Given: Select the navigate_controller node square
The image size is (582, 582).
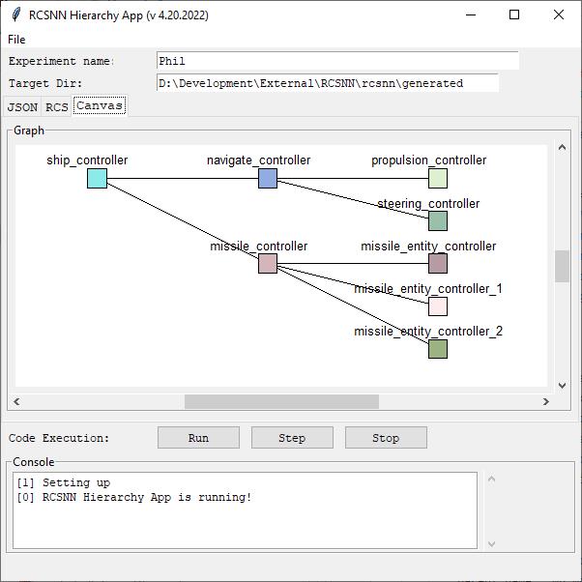Looking at the screenshot, I should pyautogui.click(x=268, y=178).
